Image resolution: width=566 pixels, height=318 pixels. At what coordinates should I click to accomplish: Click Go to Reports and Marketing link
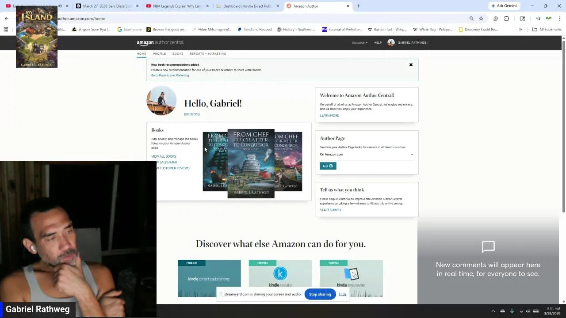pos(170,76)
